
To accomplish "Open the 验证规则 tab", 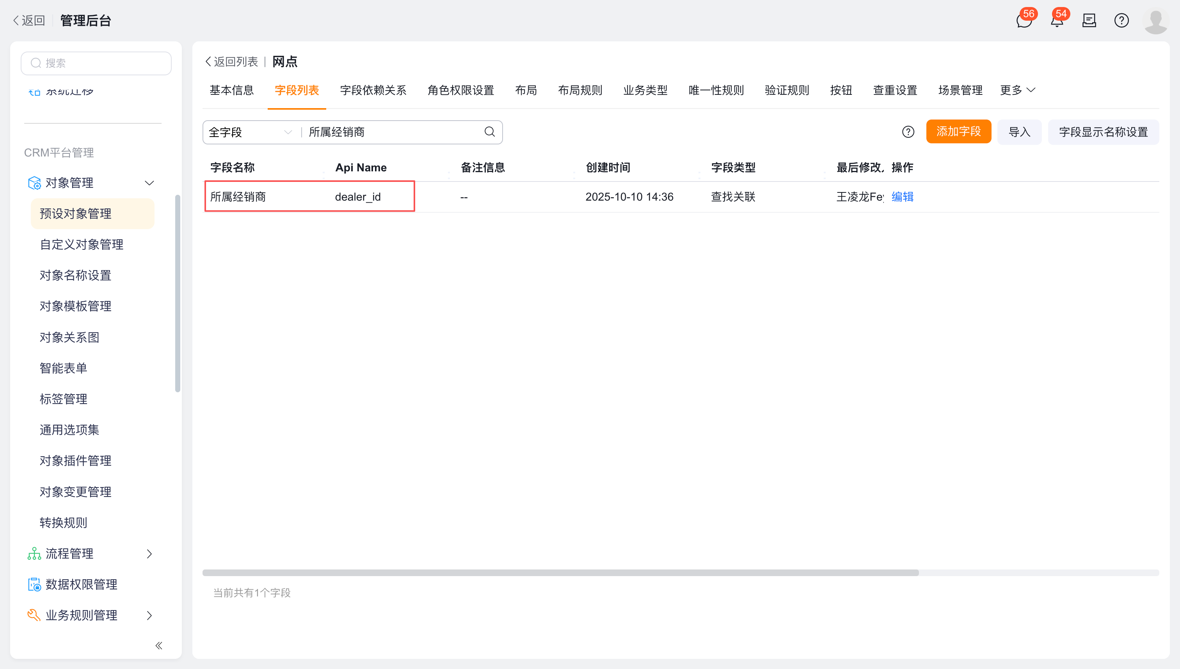I will 787,90.
